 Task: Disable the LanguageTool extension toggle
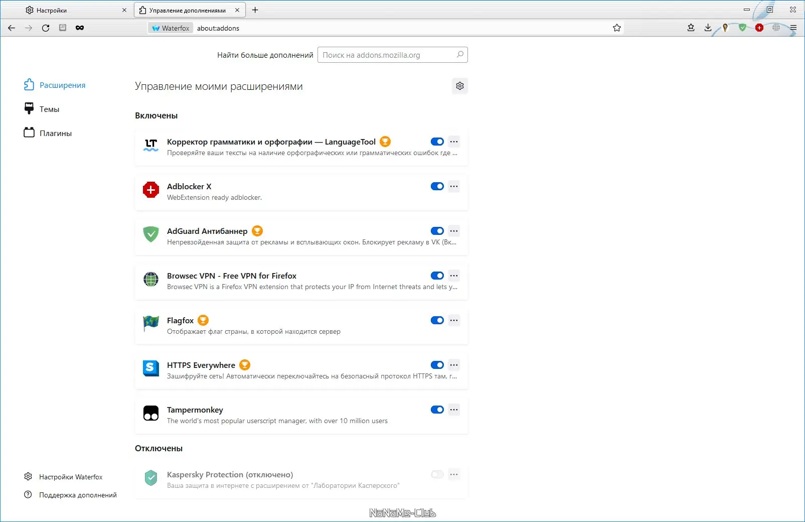click(x=437, y=142)
